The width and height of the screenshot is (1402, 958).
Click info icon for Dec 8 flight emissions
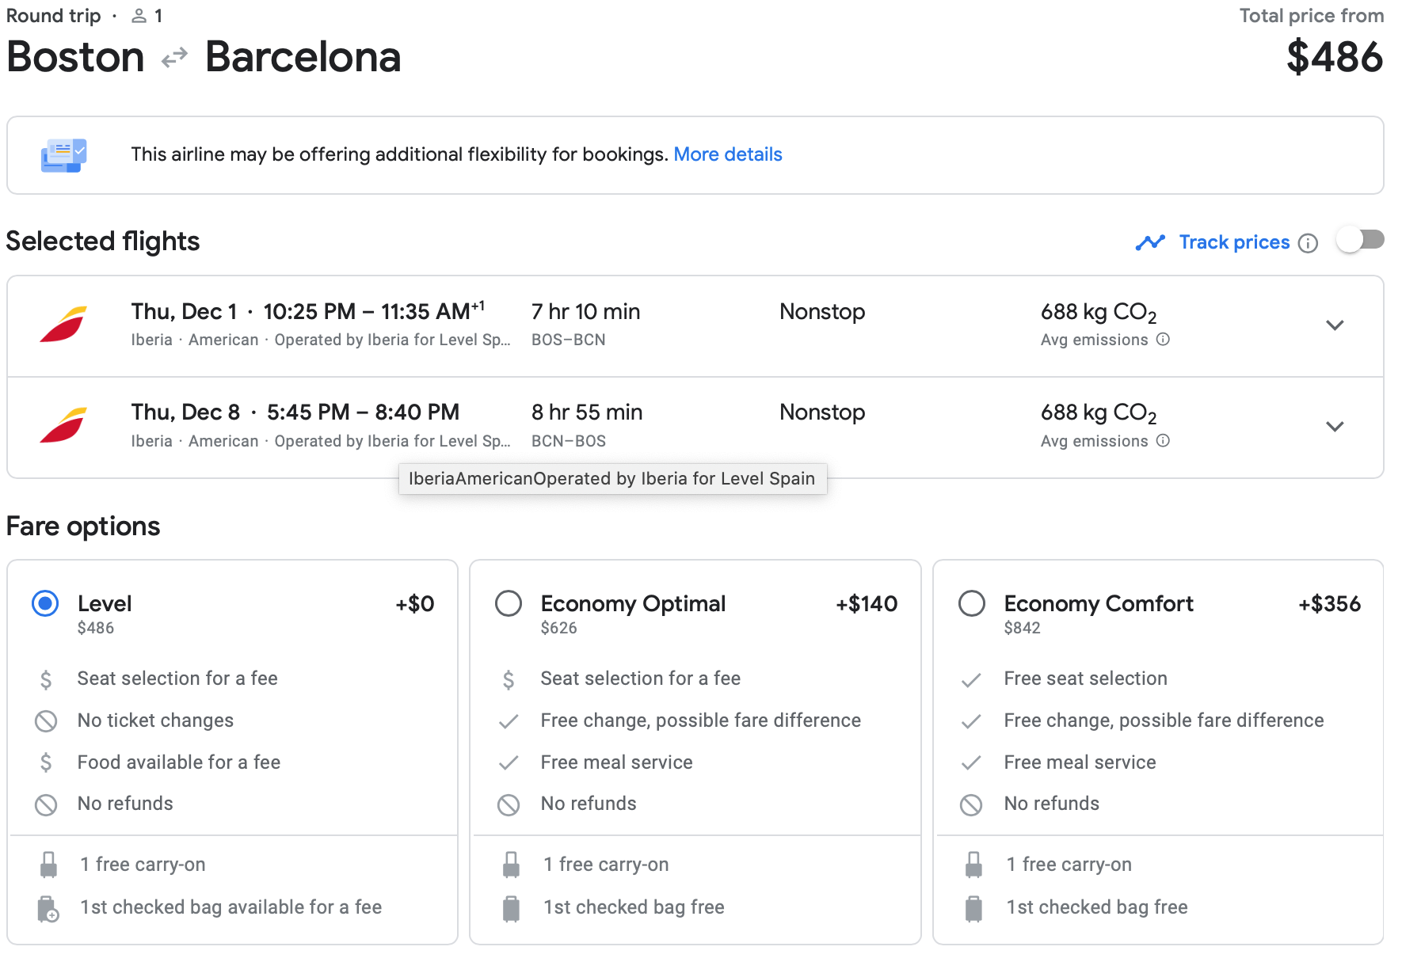(x=1163, y=441)
